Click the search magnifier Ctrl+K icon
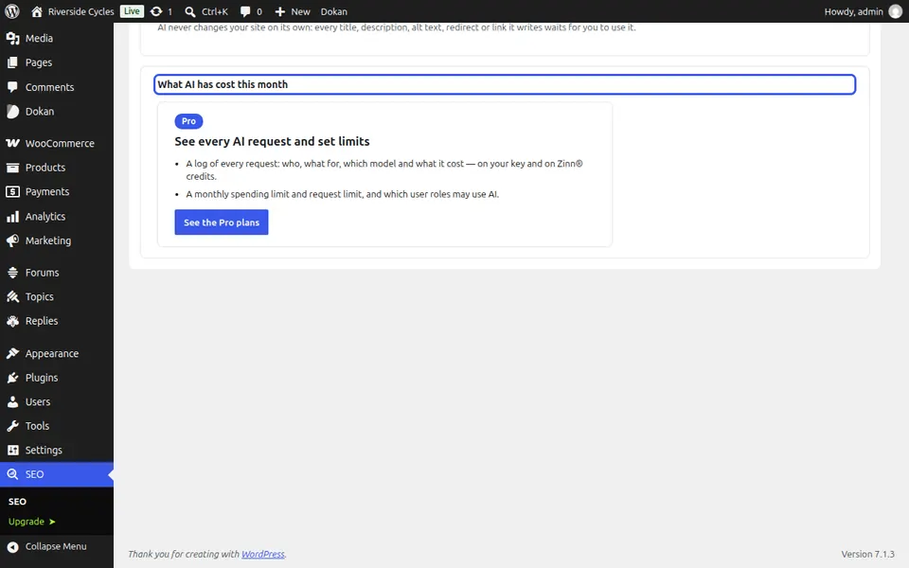909x568 pixels. click(x=189, y=11)
